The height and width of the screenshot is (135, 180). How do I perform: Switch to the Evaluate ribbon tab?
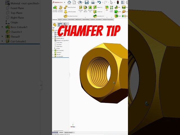click(x=93, y=19)
